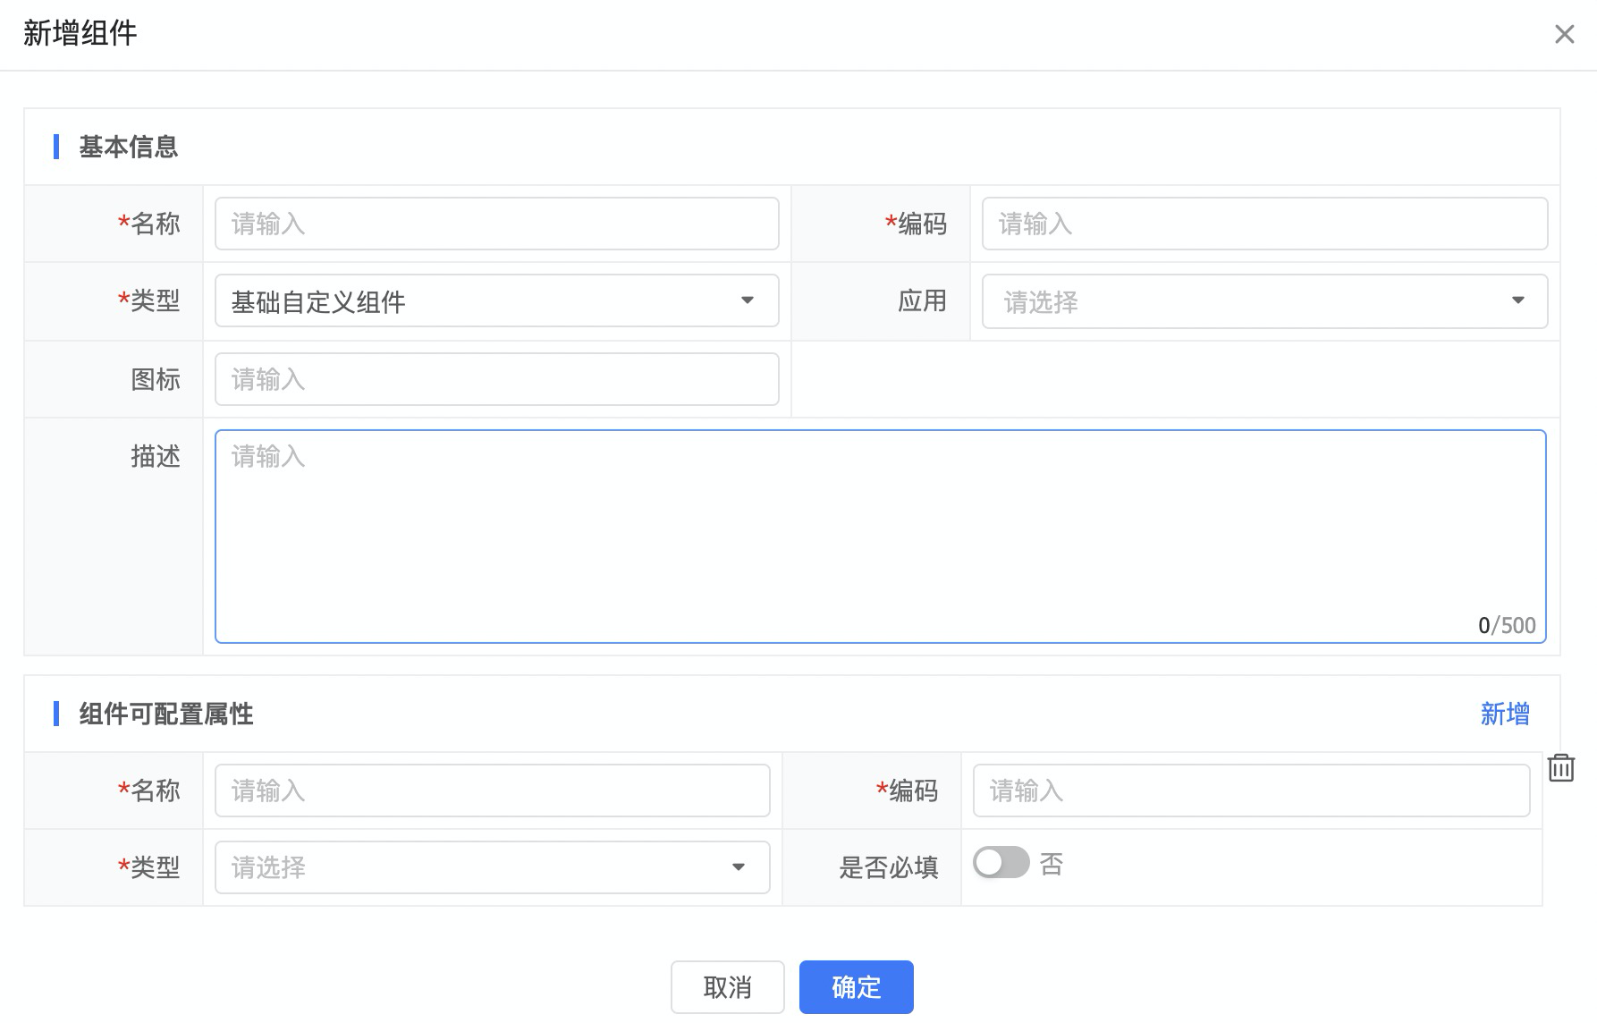1597x1023 pixels.
Task: Click the 基本信息 section heading
Action: coord(129,147)
